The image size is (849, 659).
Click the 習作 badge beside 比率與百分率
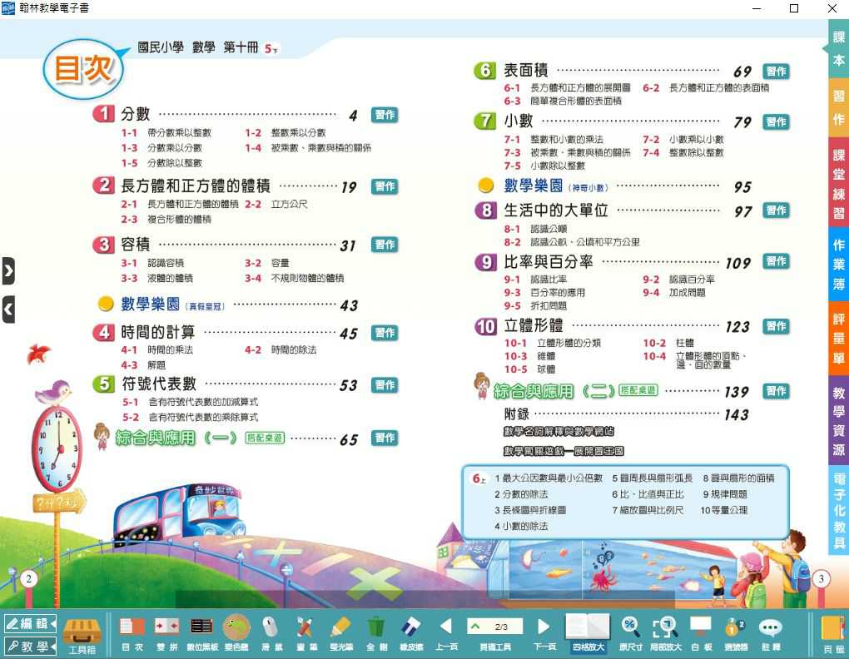(x=776, y=260)
